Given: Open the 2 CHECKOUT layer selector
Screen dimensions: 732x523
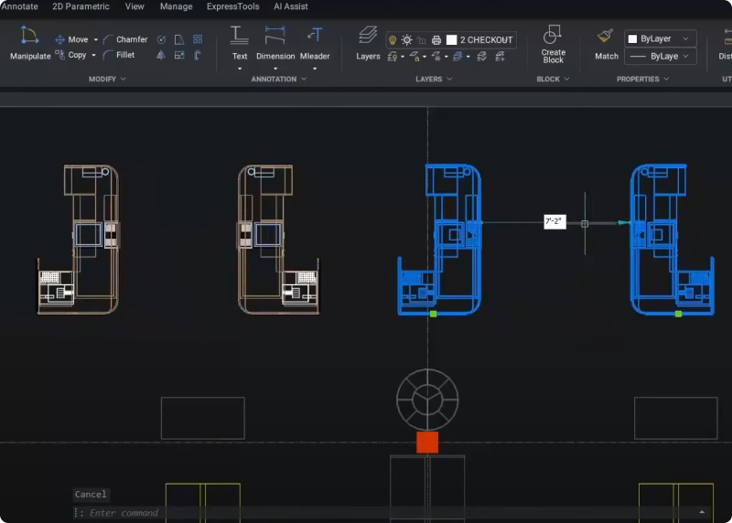Looking at the screenshot, I should click(x=451, y=40).
